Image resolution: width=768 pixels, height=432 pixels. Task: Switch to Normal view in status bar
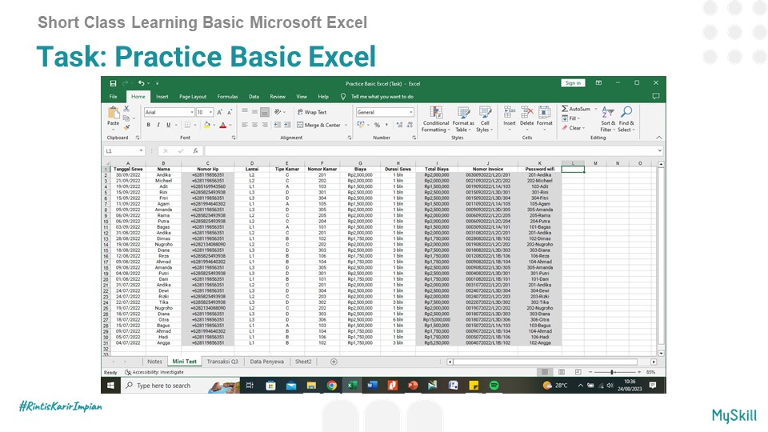[545, 372]
